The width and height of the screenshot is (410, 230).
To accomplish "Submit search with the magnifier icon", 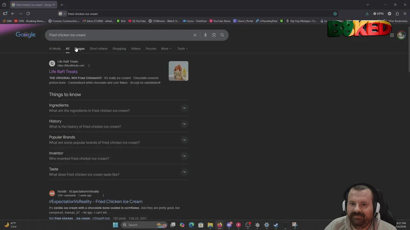I will (x=222, y=35).
